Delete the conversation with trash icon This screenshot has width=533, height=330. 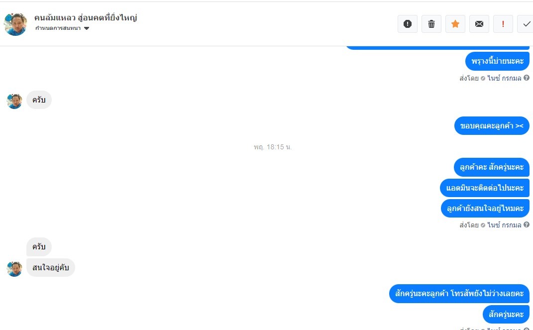pyautogui.click(x=431, y=24)
